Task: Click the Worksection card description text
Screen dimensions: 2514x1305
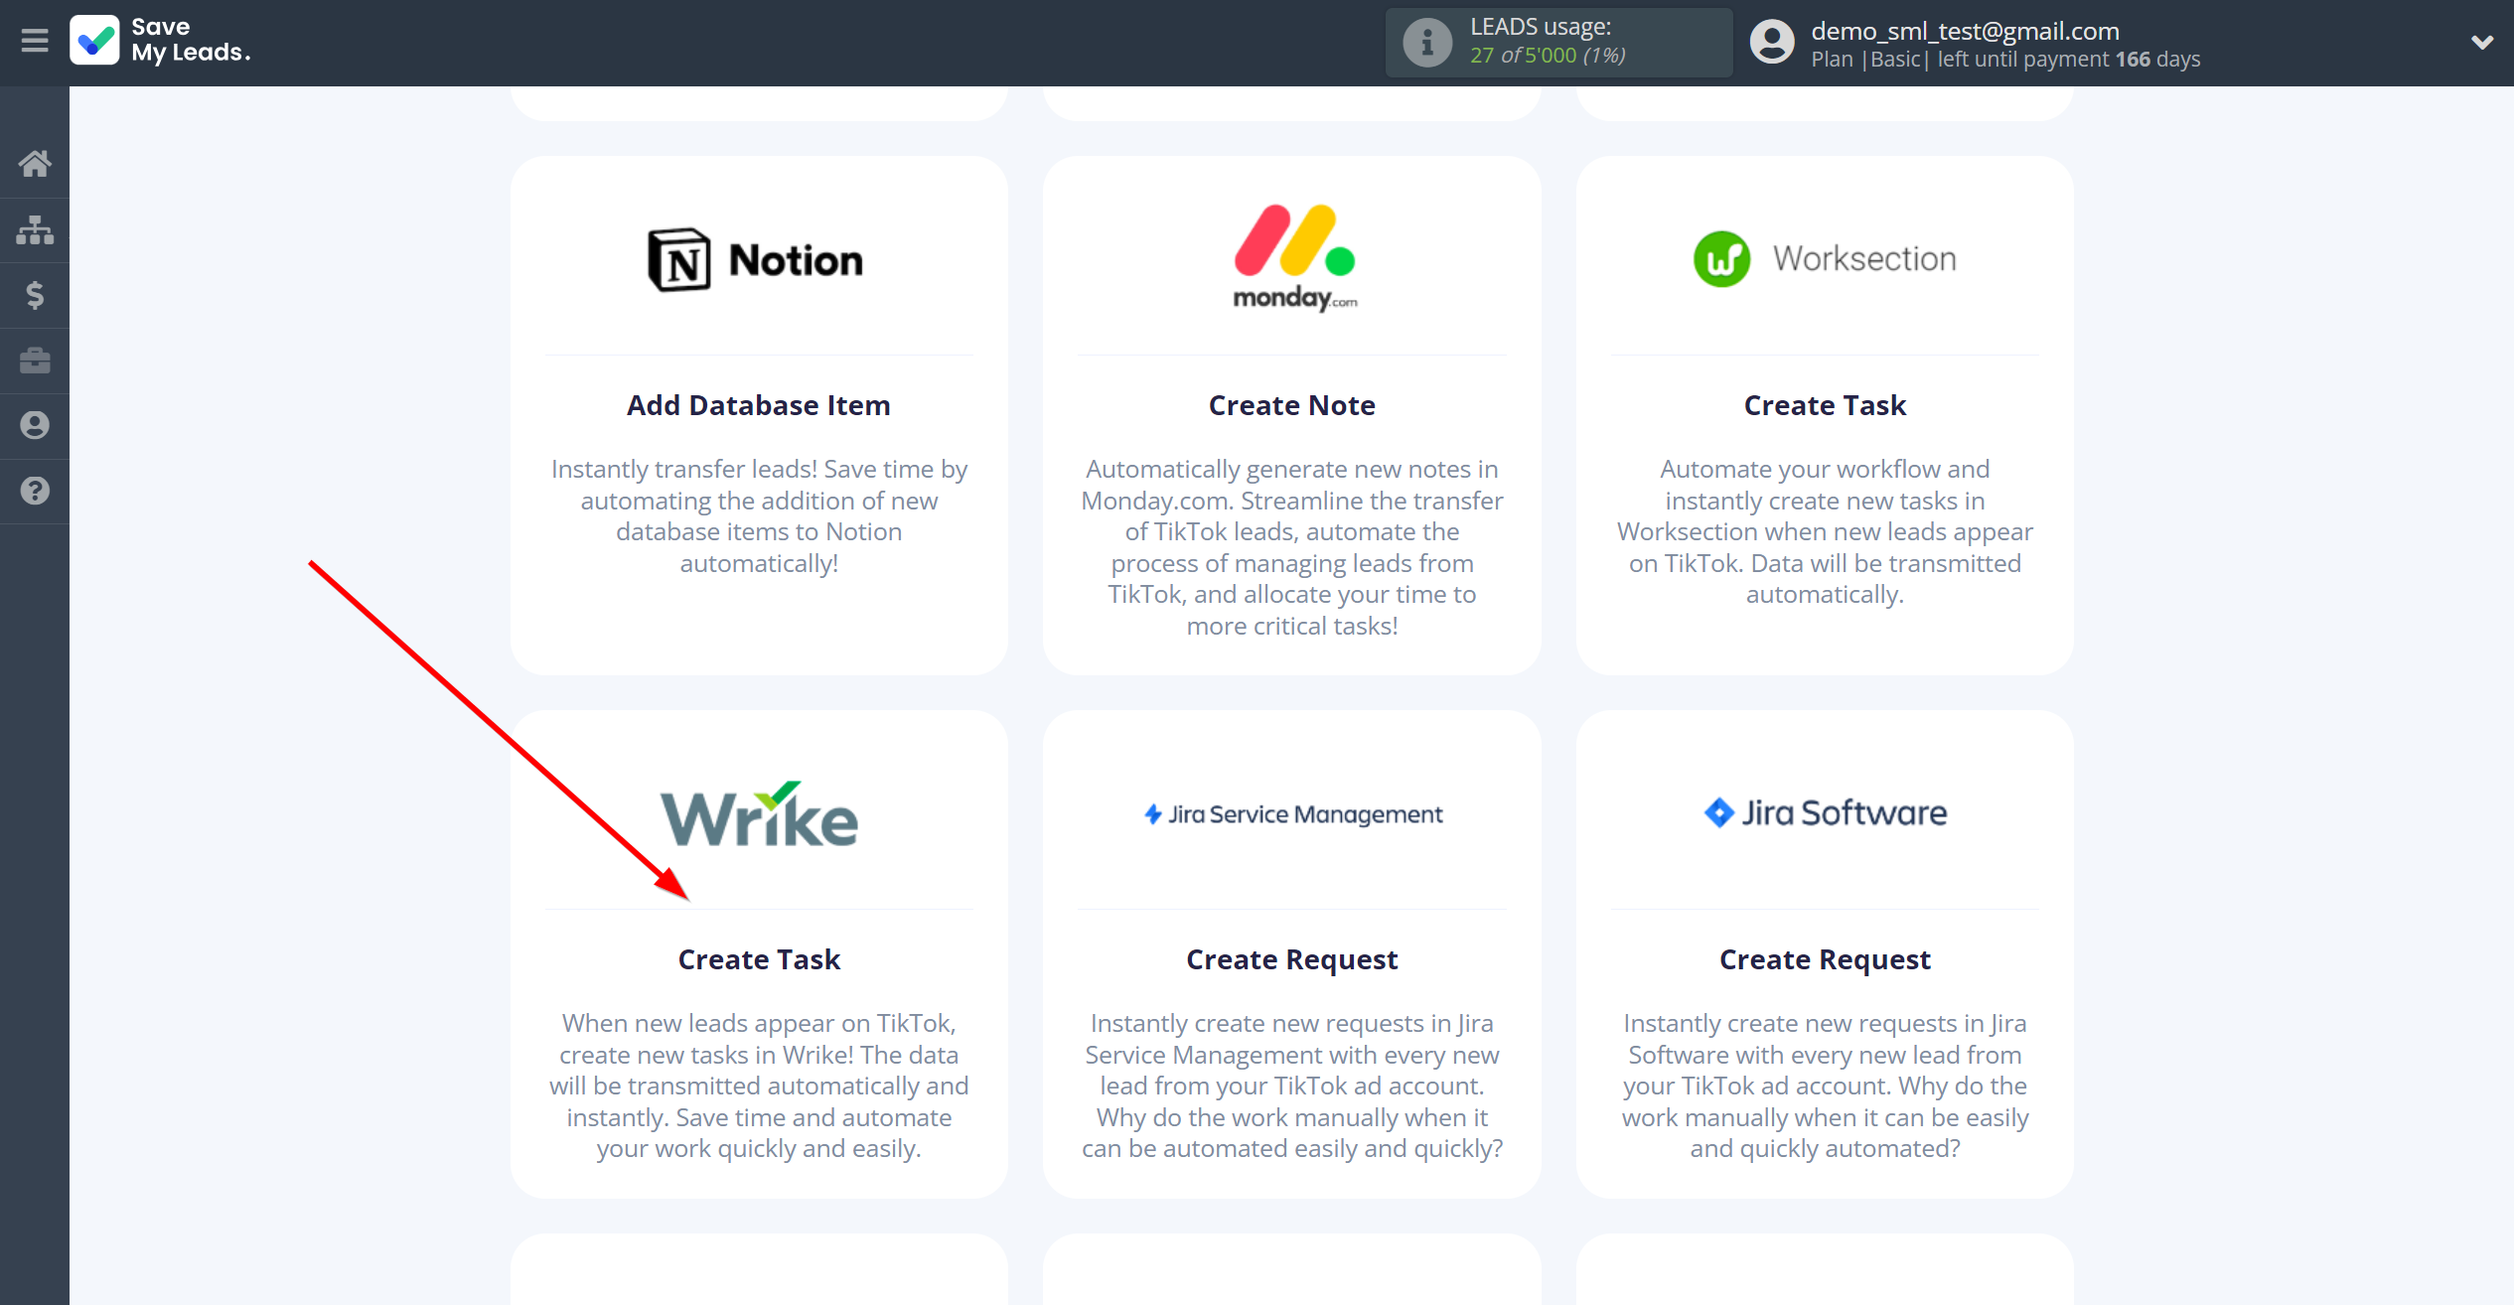Action: [1825, 531]
